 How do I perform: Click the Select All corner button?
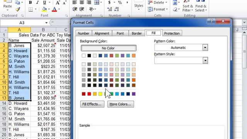pyautogui.click(x=4, y=30)
